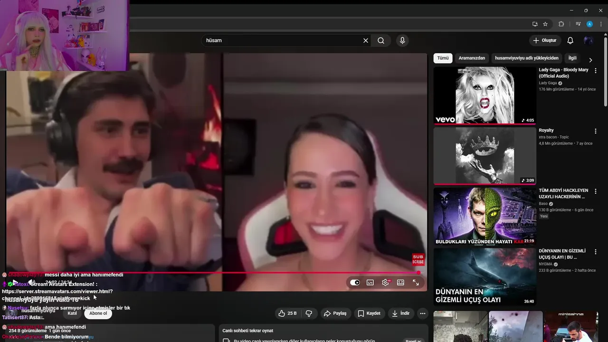The image size is (608, 342).
Task: Open the xtra bacon - Topic channel link
Action: [553, 137]
